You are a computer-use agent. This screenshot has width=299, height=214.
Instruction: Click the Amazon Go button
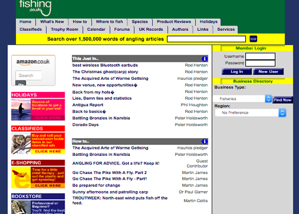click(x=21, y=83)
